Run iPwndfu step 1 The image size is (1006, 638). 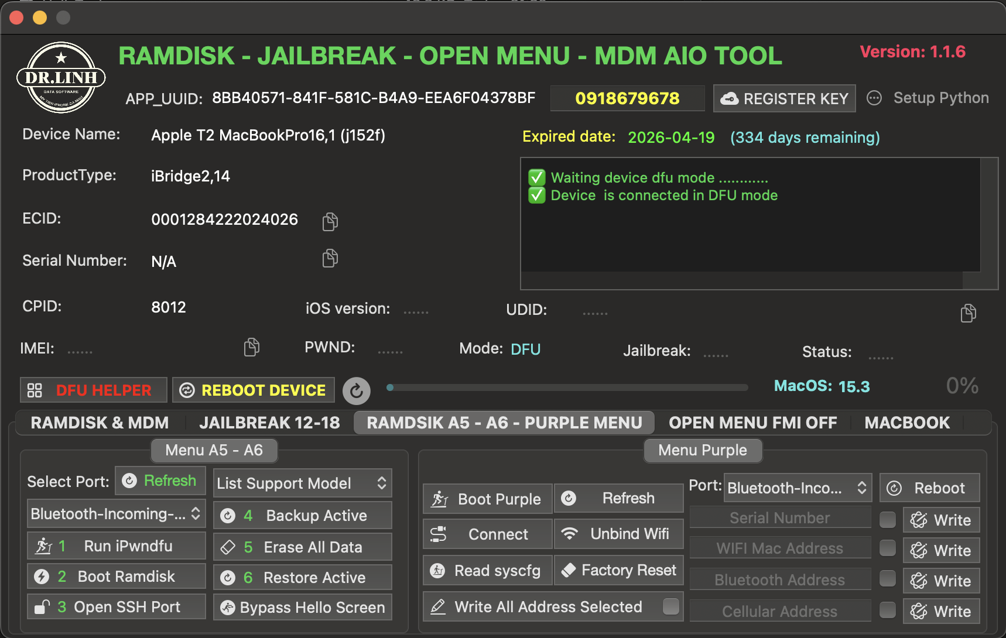pyautogui.click(x=117, y=546)
